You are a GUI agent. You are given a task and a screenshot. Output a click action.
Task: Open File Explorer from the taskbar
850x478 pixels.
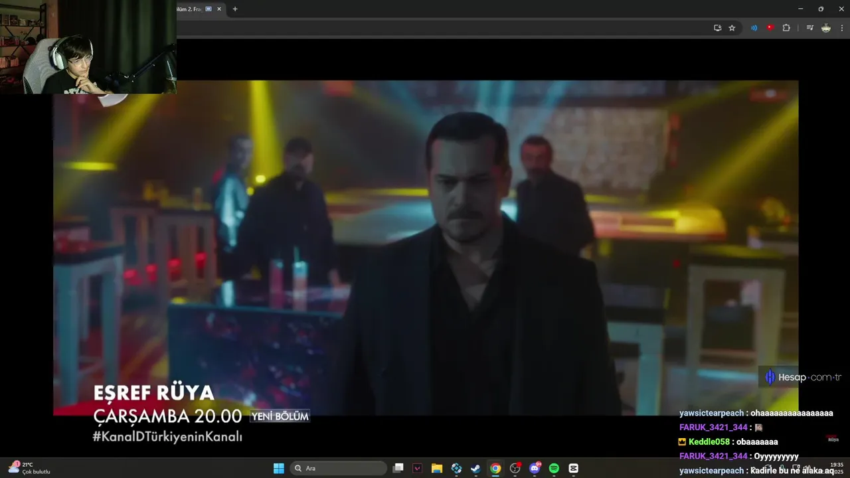point(436,468)
